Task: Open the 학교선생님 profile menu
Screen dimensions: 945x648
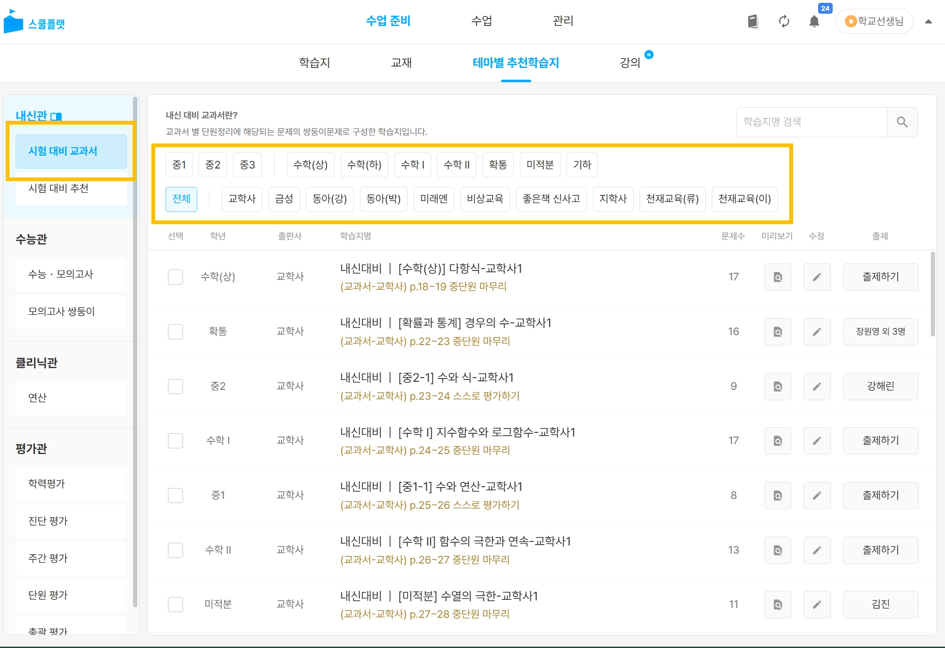Action: 874,21
